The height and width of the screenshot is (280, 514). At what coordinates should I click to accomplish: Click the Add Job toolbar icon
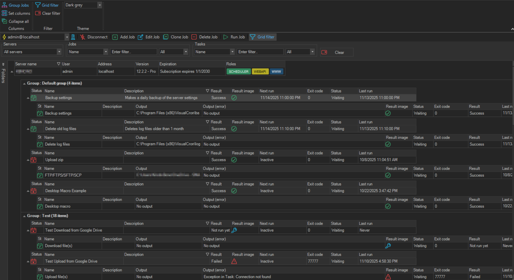115,37
